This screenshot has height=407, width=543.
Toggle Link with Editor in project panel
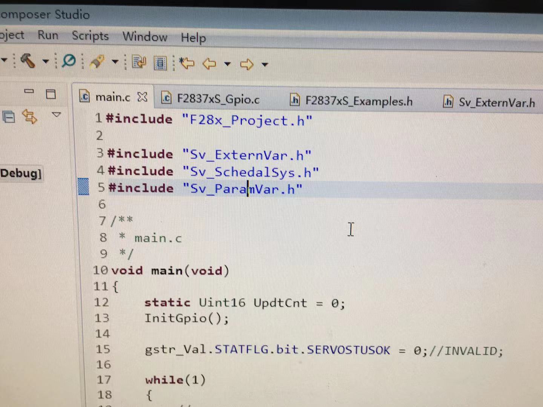pos(29,116)
